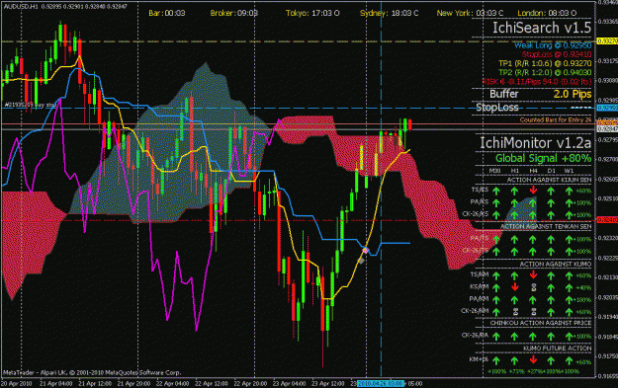Click the green up arrow for CK-26/TS on H4
Screen dimensions: 618x388
(533, 251)
